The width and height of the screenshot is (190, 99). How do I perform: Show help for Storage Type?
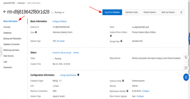121,41
